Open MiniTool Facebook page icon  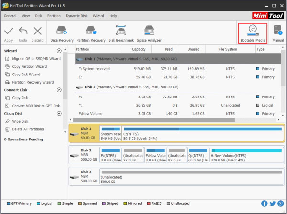[264, 203]
